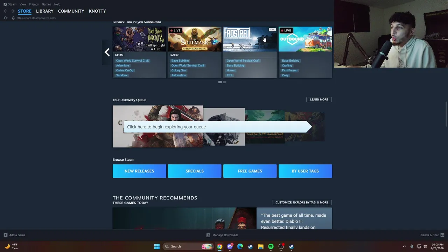
Task: Click Customize, Explore by Tag, & More
Action: point(302,202)
